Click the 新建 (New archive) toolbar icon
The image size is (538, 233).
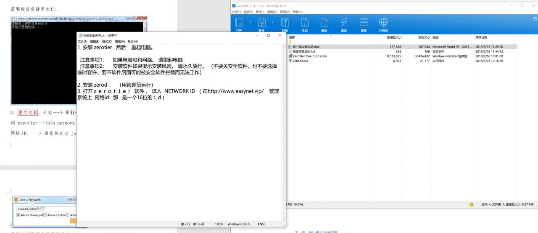click(285, 23)
